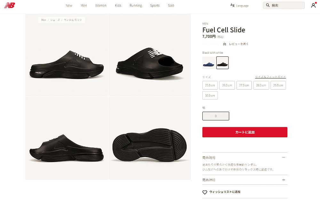This screenshot has height=201, width=320.
Task: Select the blue slide color swatch
Action: [x=208, y=63]
